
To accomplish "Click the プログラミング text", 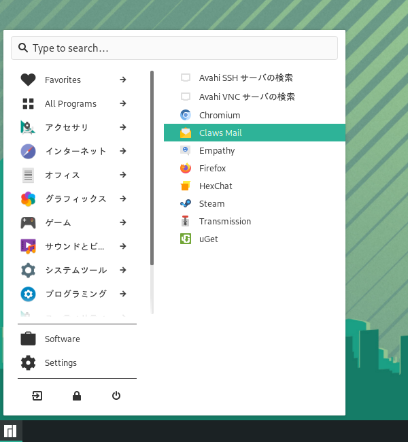I will click(x=76, y=294).
